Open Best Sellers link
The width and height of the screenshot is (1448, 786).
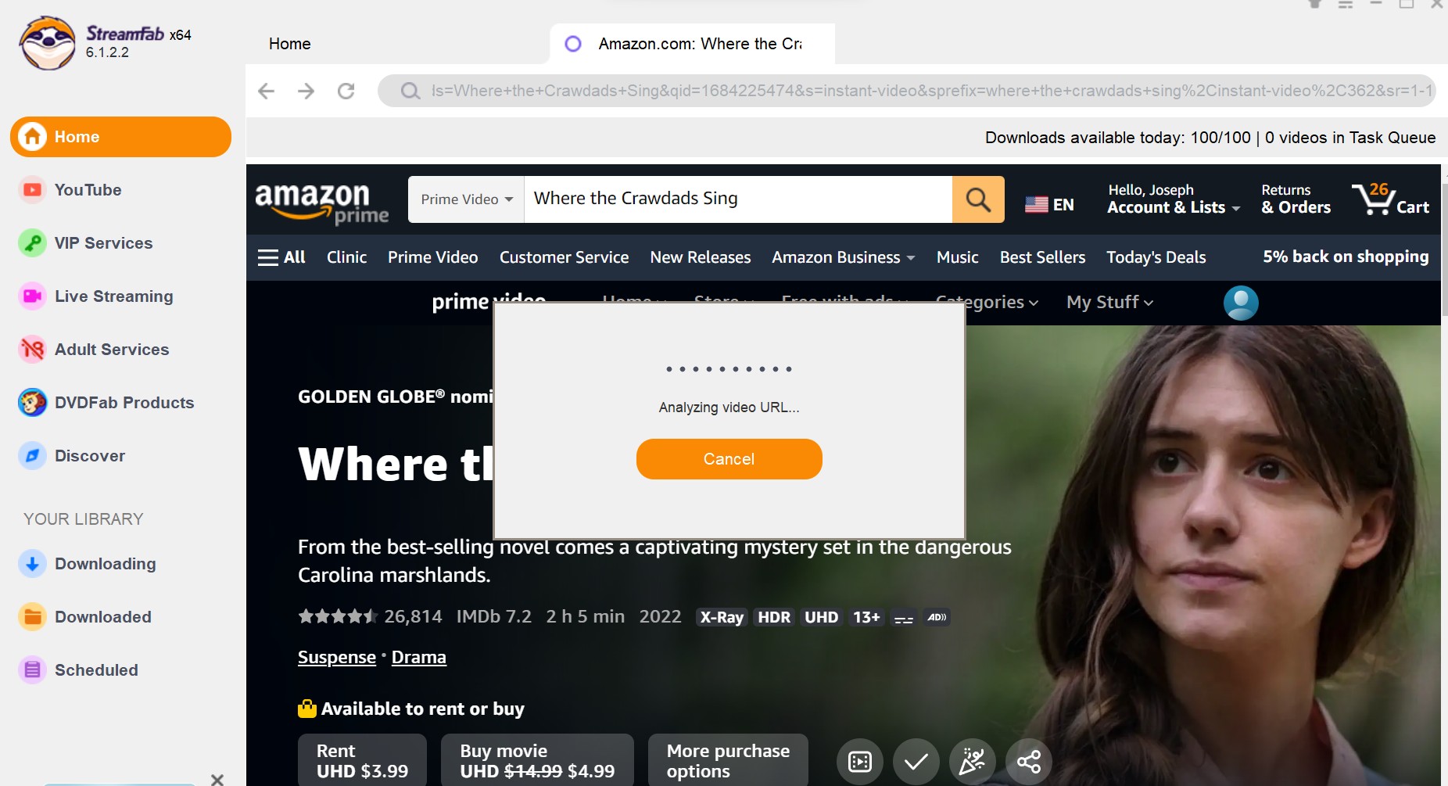1042,257
